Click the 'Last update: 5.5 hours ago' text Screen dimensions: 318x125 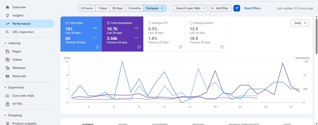295,8
